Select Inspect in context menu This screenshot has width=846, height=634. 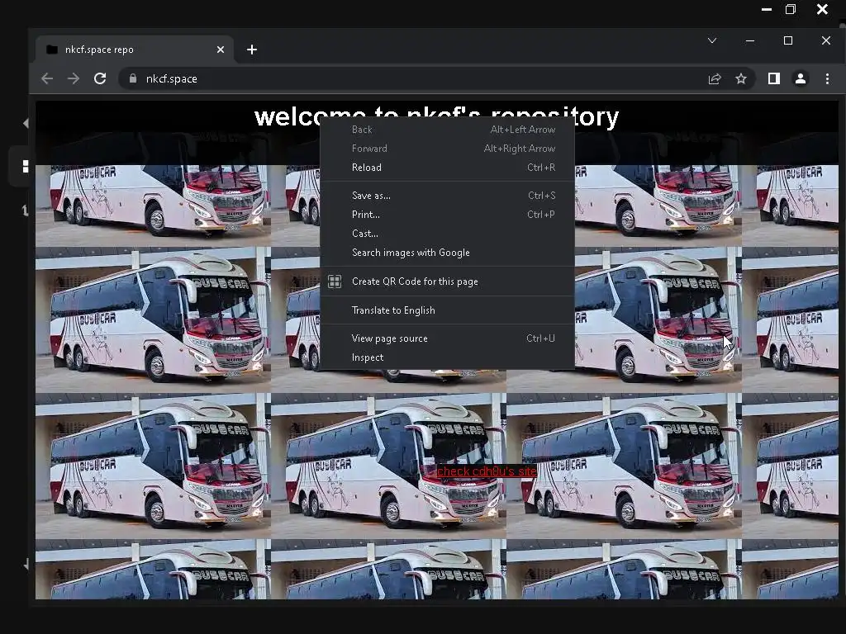[x=447, y=357]
